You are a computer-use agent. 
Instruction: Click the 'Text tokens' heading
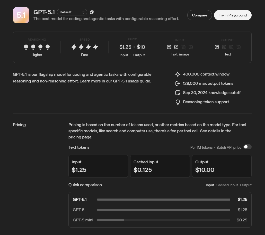[x=79, y=147]
